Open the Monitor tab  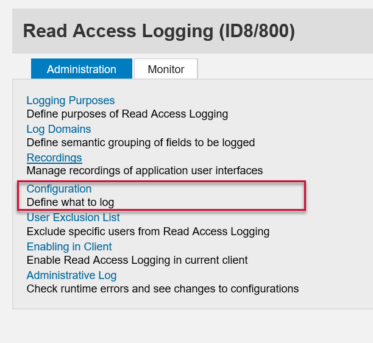pyautogui.click(x=166, y=69)
